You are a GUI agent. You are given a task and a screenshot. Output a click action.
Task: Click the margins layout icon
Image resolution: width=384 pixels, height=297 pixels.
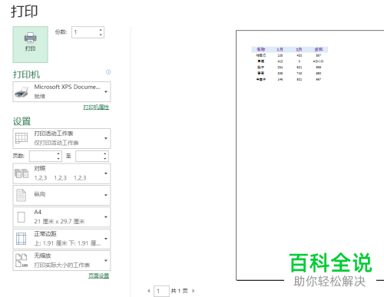pos(22,239)
